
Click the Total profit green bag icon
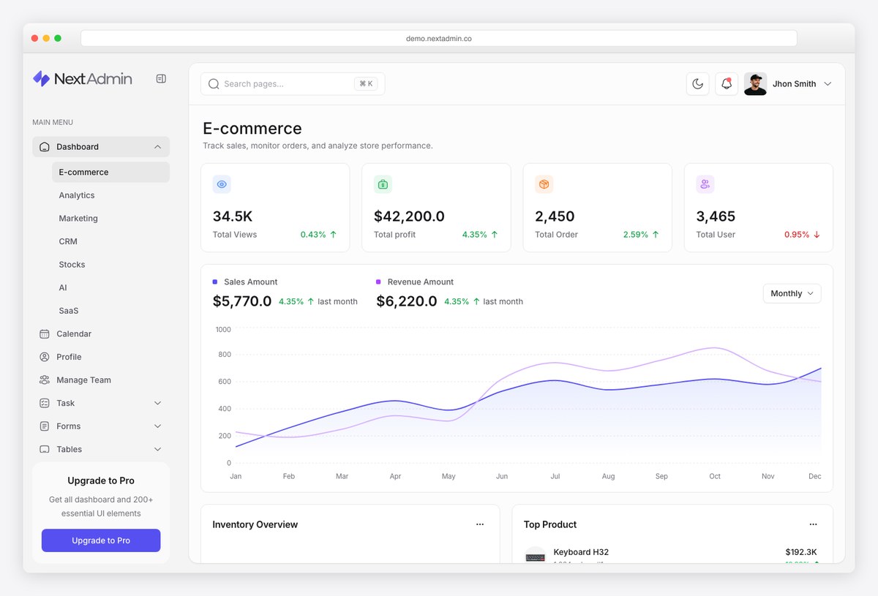pos(383,184)
